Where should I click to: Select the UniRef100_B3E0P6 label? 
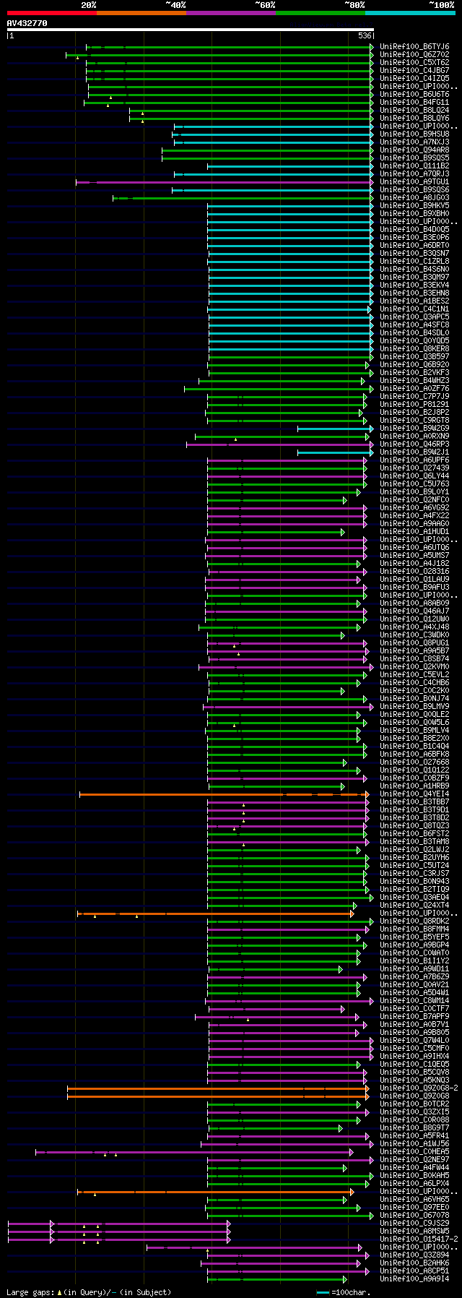[x=414, y=238]
